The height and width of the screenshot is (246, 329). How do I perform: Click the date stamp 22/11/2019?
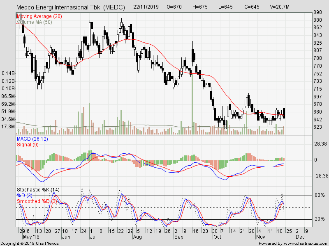click(x=146, y=7)
